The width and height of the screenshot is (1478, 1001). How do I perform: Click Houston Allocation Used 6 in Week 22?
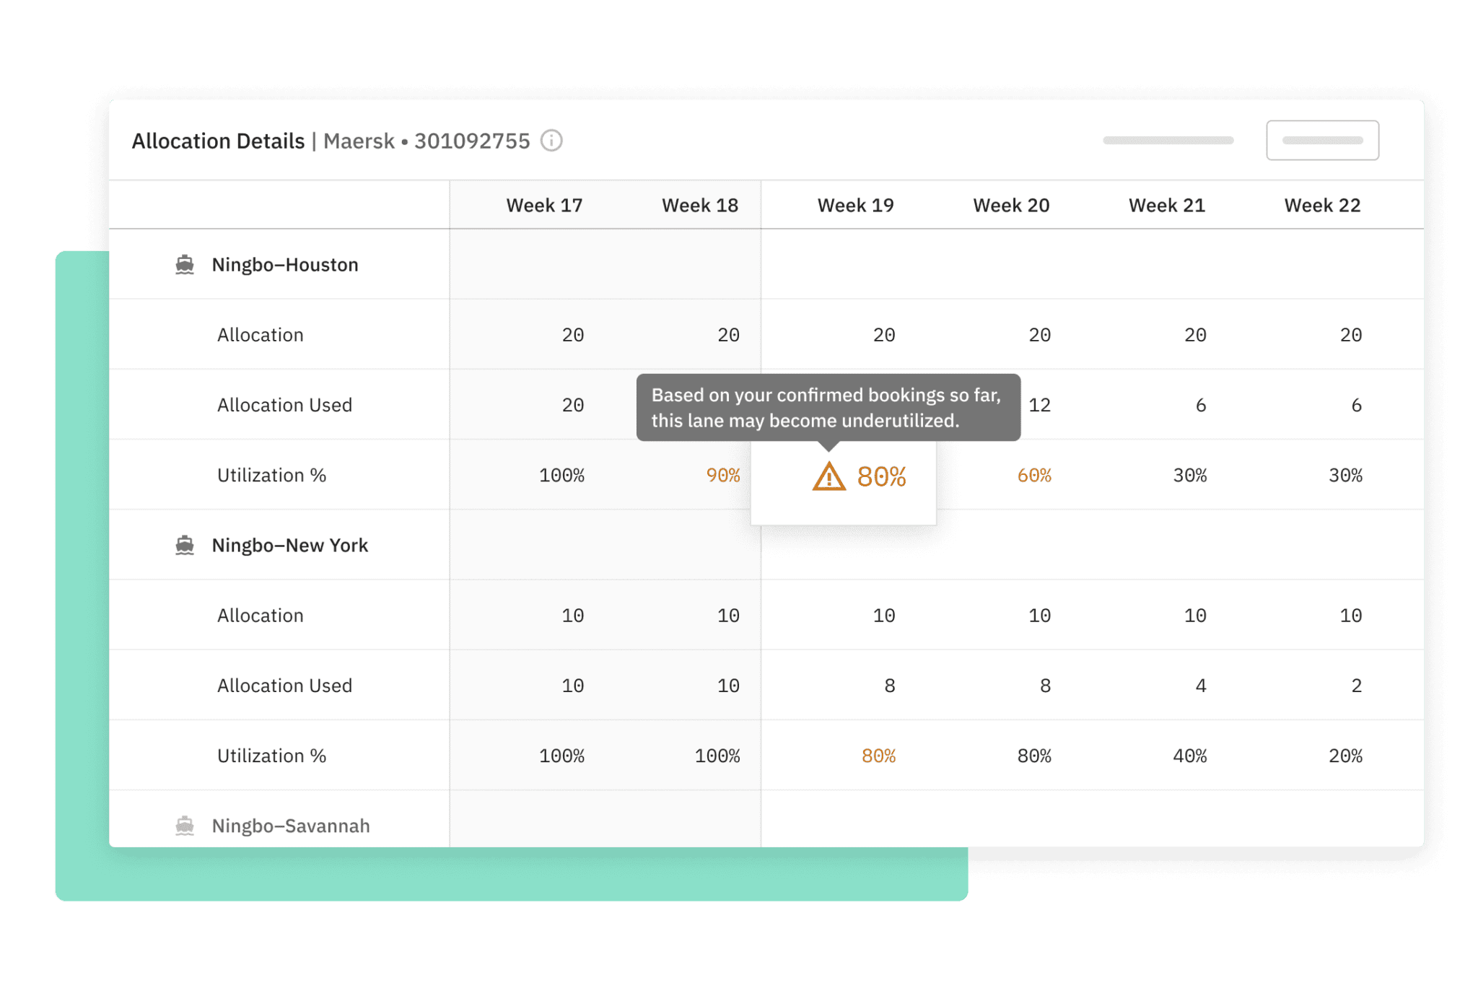point(1357,405)
